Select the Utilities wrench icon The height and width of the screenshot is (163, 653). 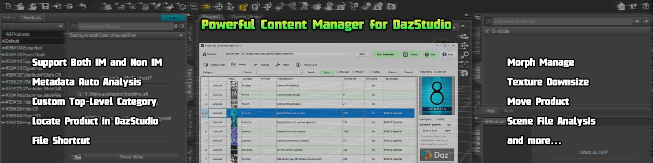click(x=278, y=65)
